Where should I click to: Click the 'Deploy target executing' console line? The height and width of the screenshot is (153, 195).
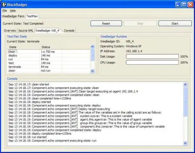(x=59, y=109)
